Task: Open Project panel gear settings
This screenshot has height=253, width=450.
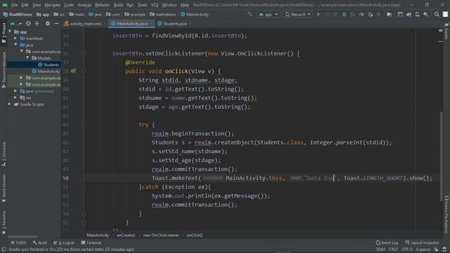Action: 48,23
